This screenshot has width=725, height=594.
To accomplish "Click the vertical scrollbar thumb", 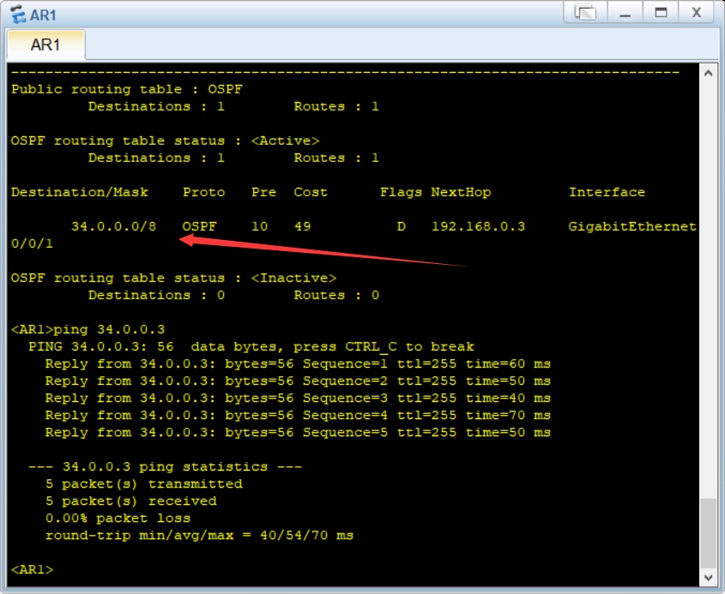I will (708, 533).
